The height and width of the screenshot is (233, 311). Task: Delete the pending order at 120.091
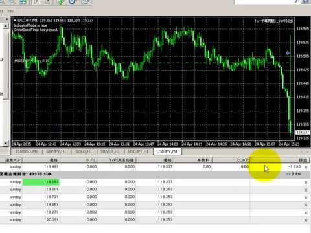pos(306,220)
